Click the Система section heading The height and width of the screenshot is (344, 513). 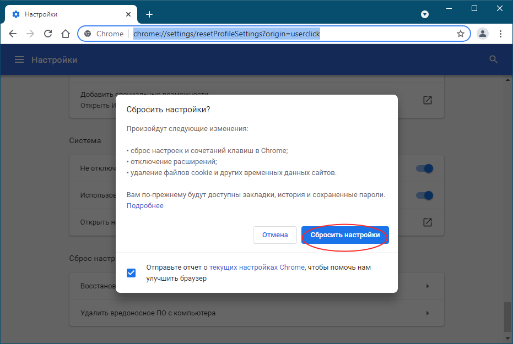[x=85, y=140]
